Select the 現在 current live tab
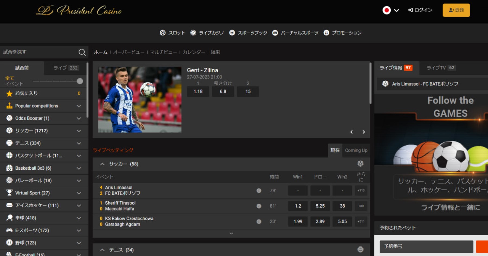This screenshot has width=488, height=256. pyautogui.click(x=335, y=150)
